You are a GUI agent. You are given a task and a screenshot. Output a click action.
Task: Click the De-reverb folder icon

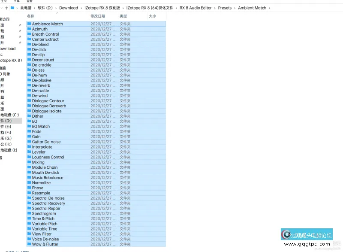(x=29, y=85)
